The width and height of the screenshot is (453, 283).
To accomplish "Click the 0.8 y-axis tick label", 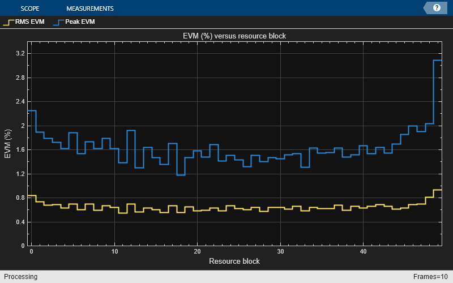I will (20, 198).
